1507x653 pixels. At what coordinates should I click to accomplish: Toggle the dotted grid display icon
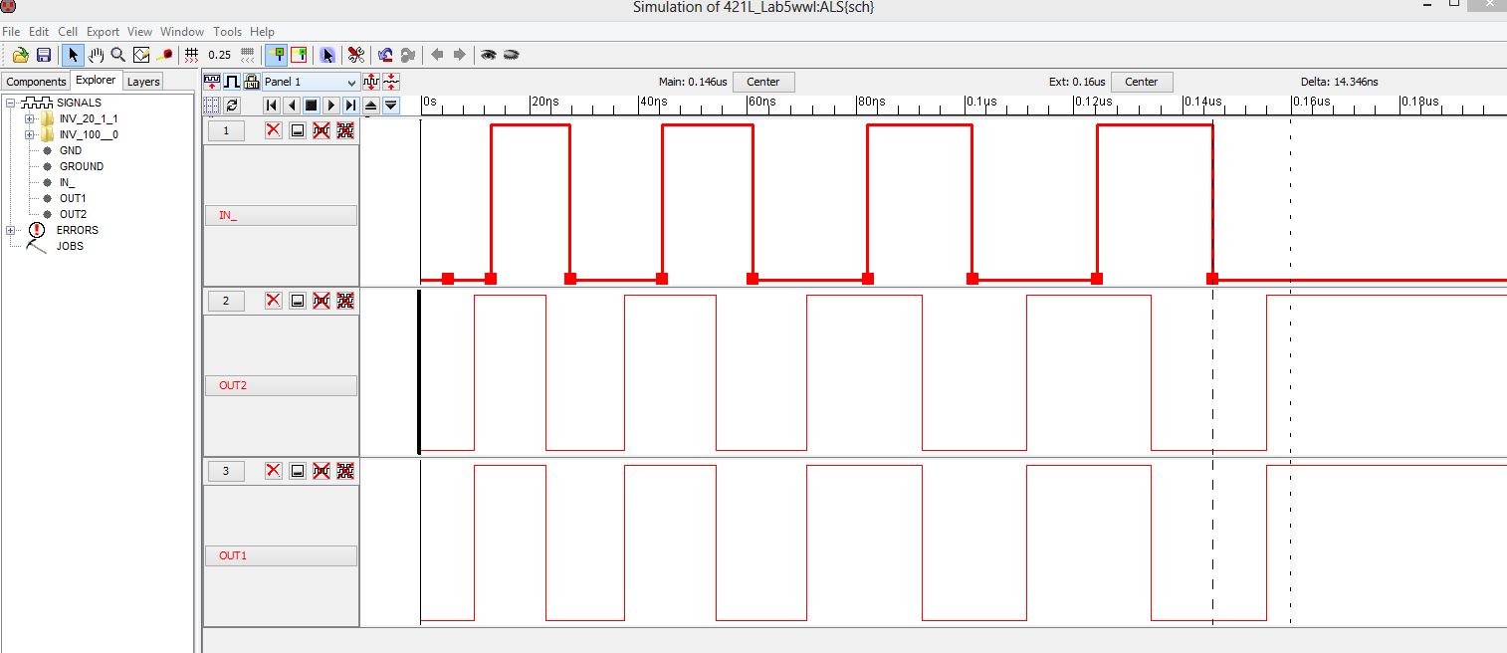click(212, 105)
